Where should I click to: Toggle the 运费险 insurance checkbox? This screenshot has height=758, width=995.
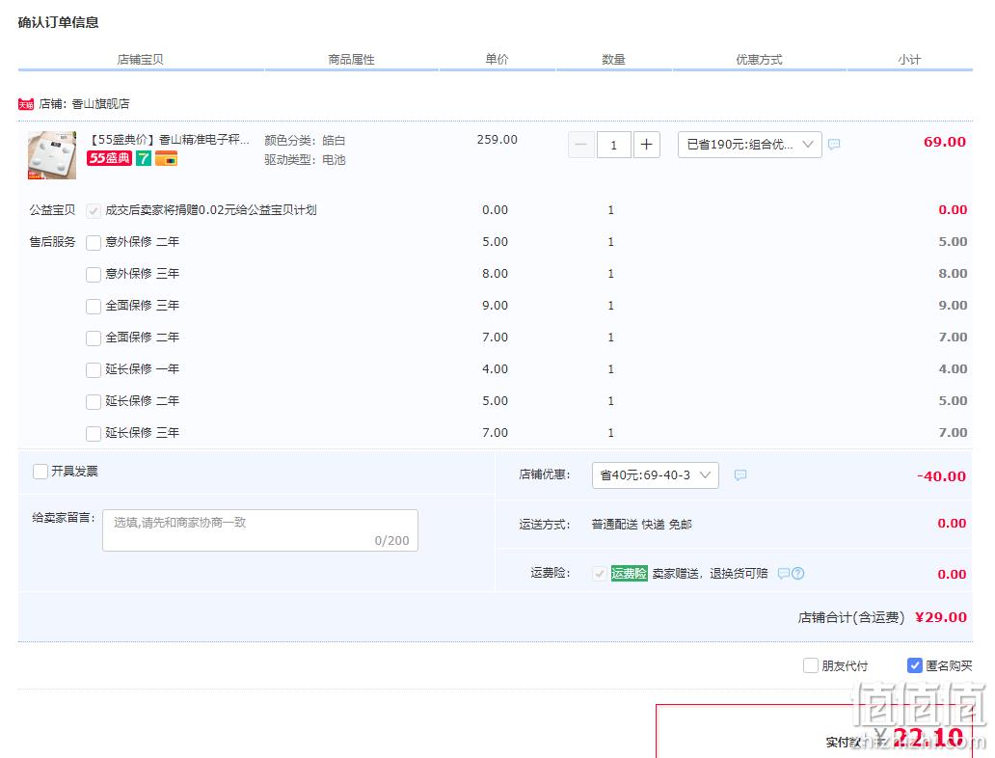tap(599, 574)
